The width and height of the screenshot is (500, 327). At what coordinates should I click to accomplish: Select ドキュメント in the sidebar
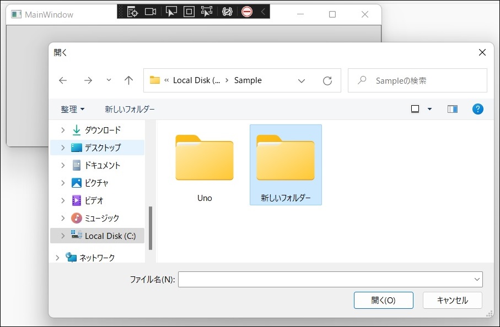(x=95, y=165)
